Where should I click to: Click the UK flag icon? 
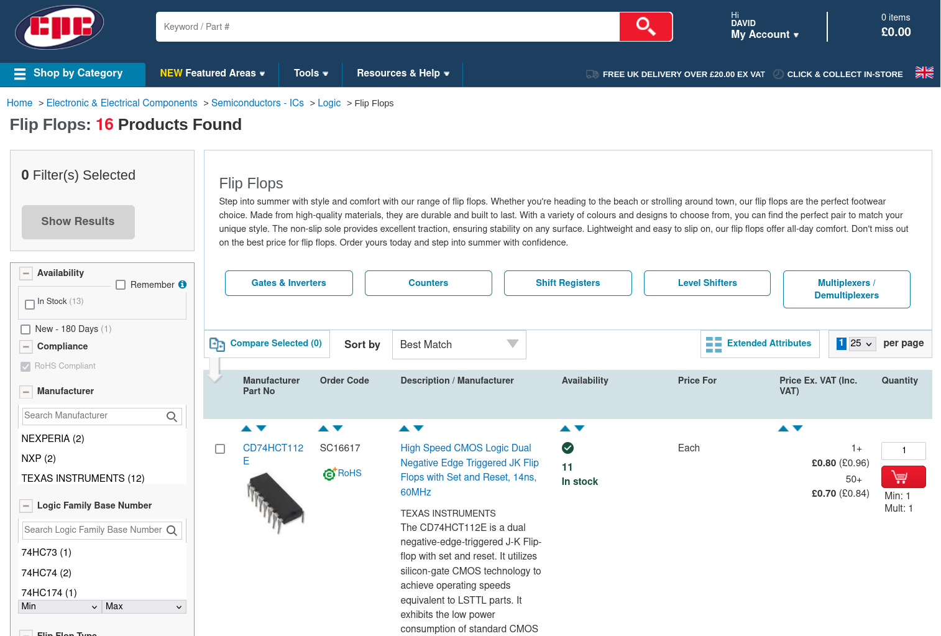tap(924, 72)
